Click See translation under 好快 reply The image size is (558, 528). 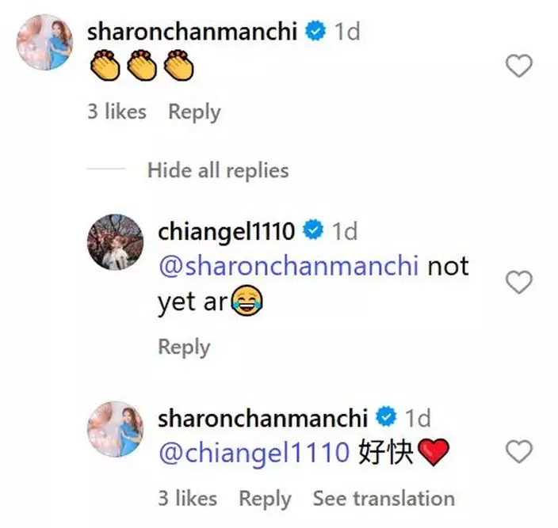pyautogui.click(x=384, y=499)
